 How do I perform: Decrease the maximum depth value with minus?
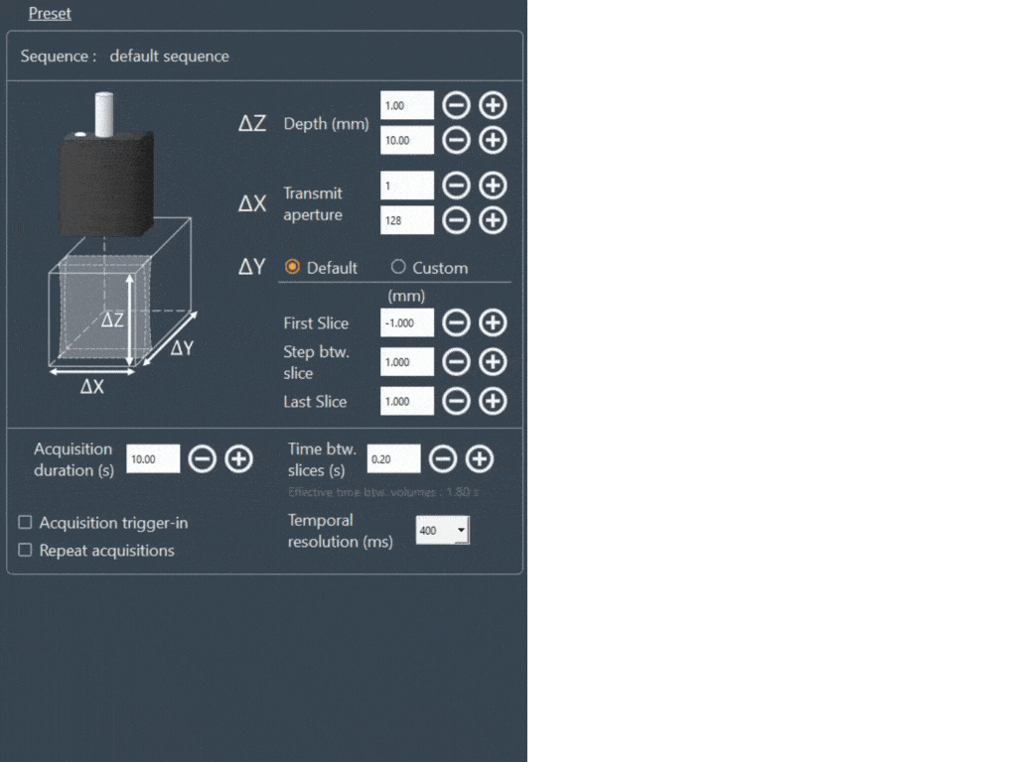(x=456, y=141)
